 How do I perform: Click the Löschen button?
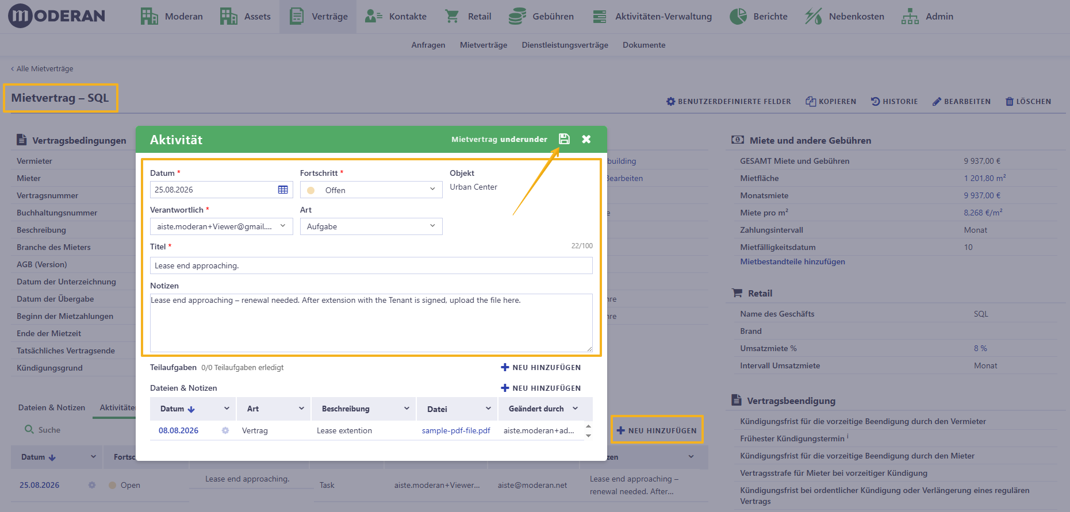1028,101
